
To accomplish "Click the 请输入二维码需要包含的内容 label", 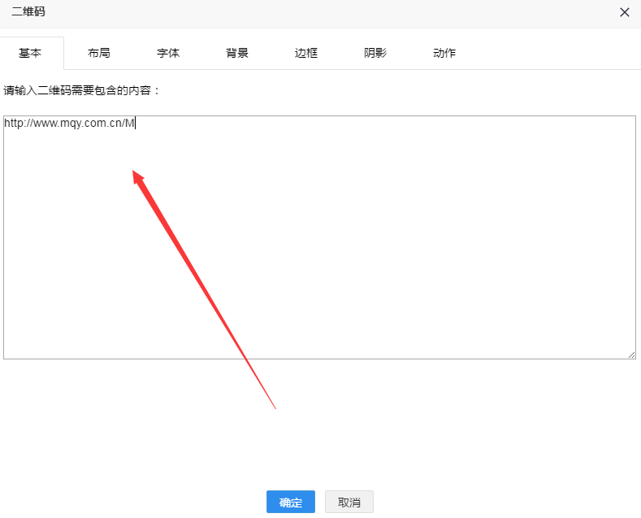I will (82, 89).
